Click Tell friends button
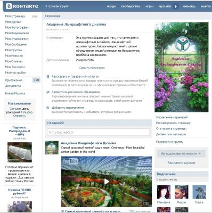212x213 pixels. (x=181, y=163)
